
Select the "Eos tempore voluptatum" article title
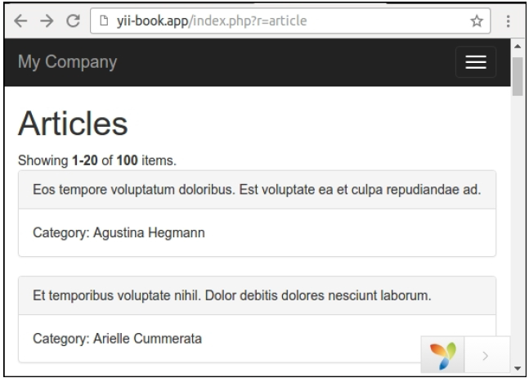pos(256,190)
